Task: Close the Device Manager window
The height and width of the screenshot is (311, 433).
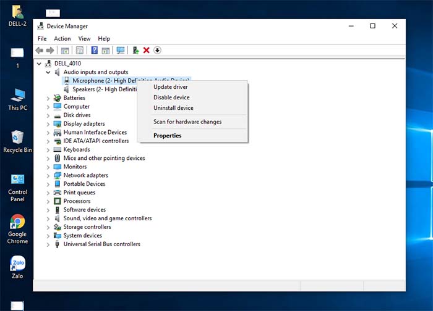Action: pyautogui.click(x=395, y=26)
